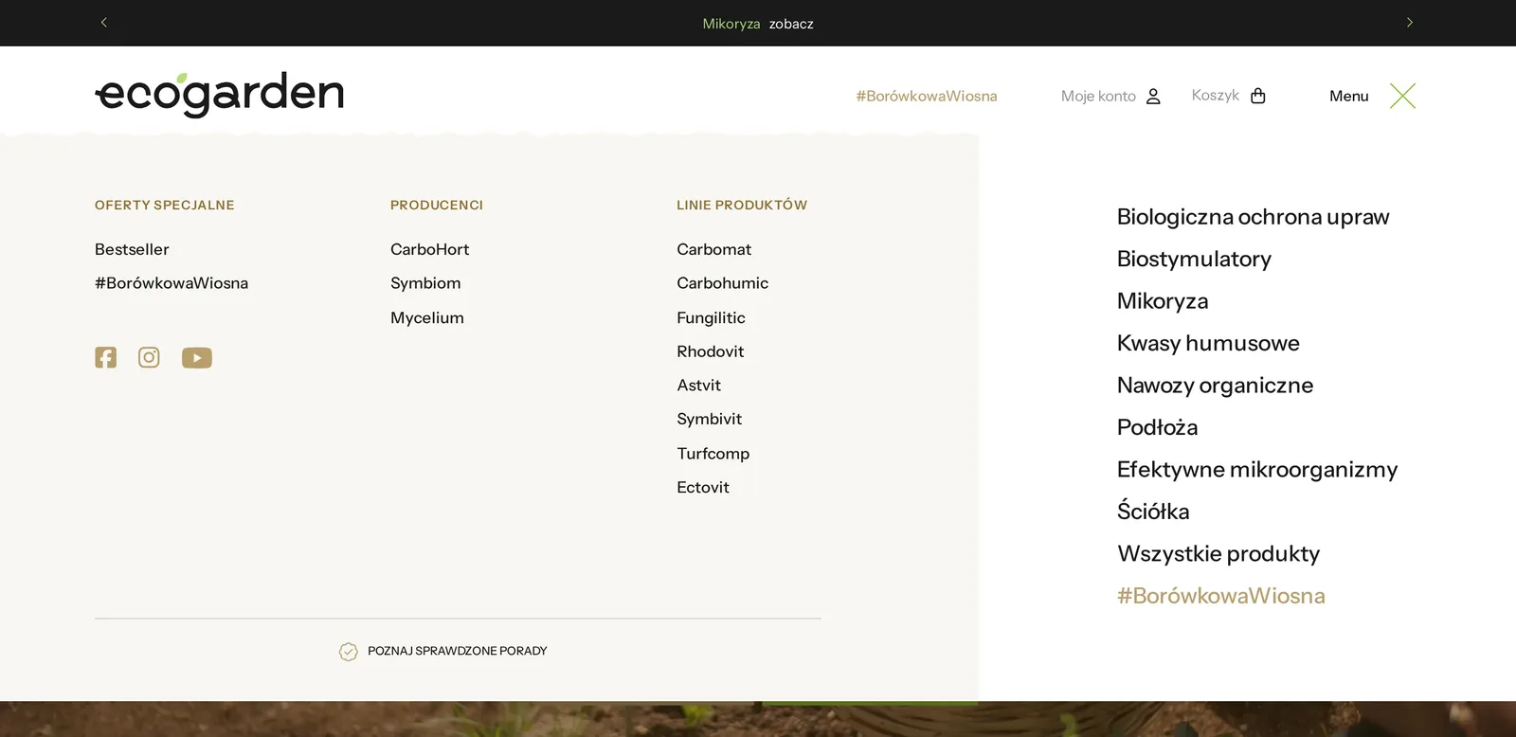This screenshot has width=1516, height=737.
Task: Open Nawozy organiczne category
Action: pos(1215,386)
